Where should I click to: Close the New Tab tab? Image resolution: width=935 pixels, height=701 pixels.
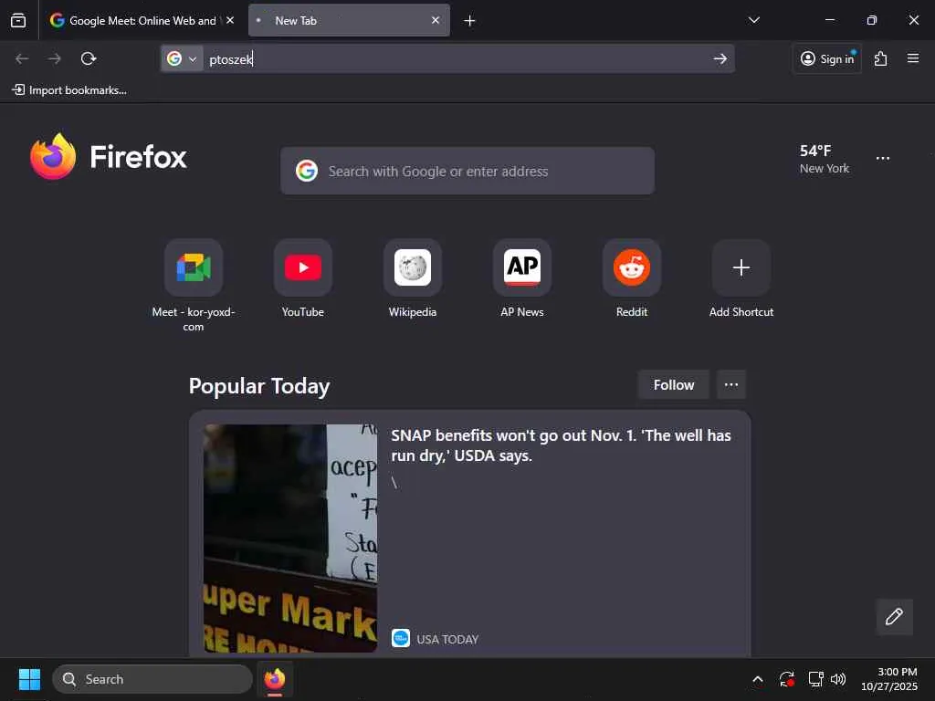(x=436, y=20)
